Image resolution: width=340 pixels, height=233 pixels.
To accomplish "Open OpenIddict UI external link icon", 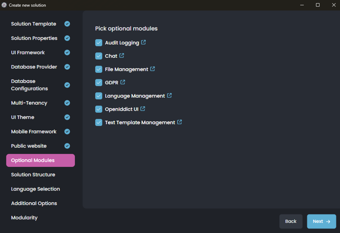I will 143,109.
